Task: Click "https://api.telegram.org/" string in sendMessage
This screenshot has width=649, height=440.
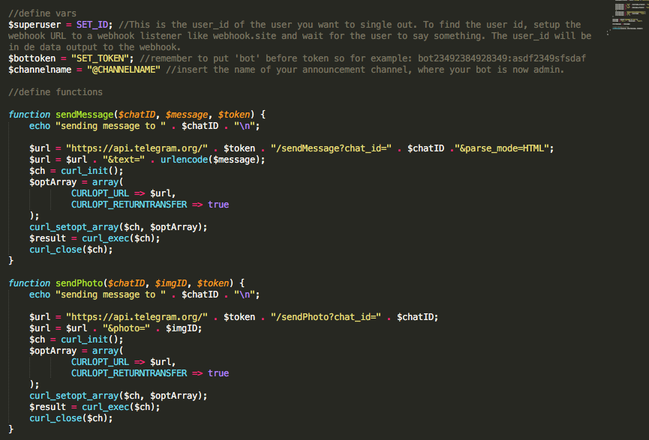Action: [137, 148]
